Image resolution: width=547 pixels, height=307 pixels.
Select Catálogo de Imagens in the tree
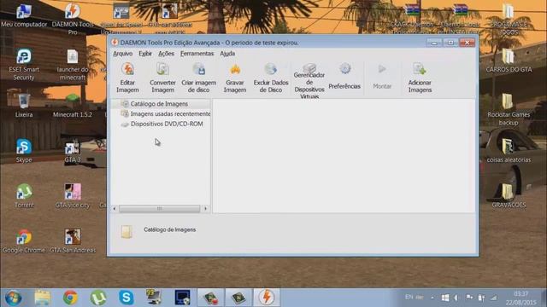pos(159,104)
